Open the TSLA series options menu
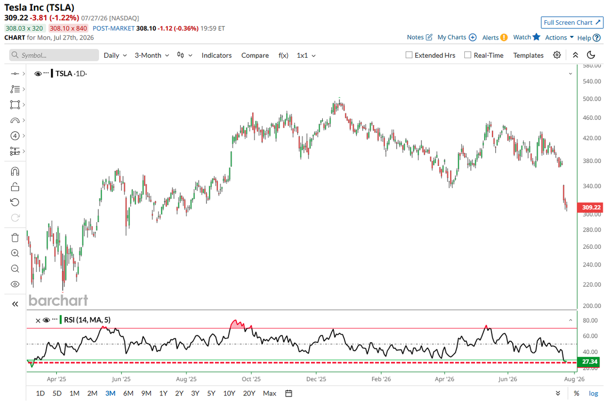Viewport: 607px width, 401px height. (46, 73)
